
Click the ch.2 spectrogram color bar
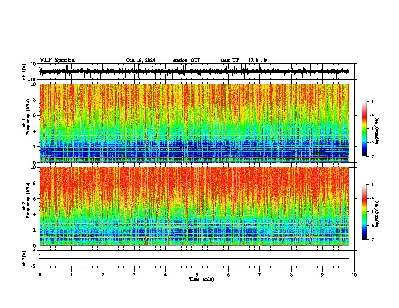tap(364, 212)
